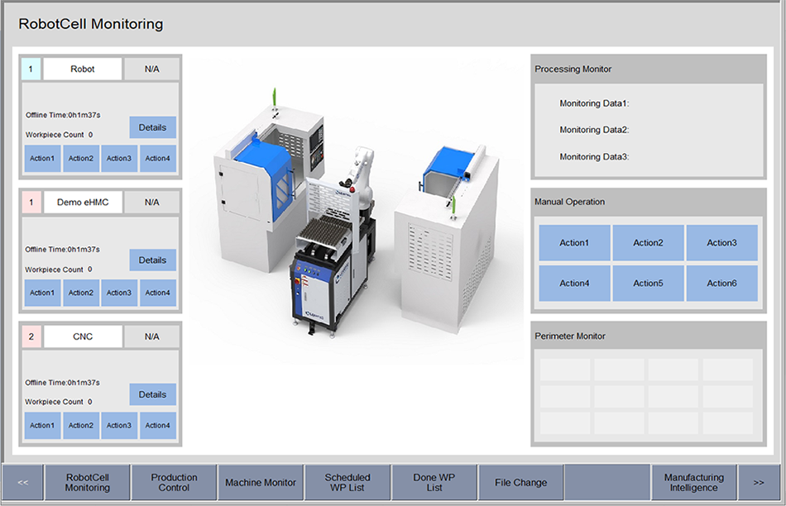This screenshot has height=506, width=786.
Task: Click Details in the Demo eHMC panel
Action: point(152,260)
